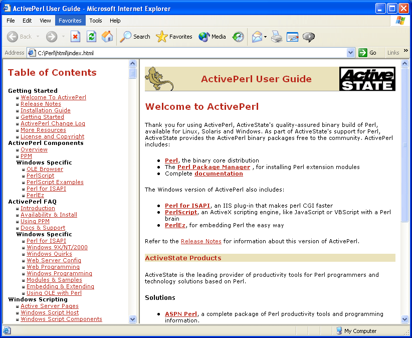Click the IE title bar icon
This screenshot has width=412, height=338.
[7, 8]
